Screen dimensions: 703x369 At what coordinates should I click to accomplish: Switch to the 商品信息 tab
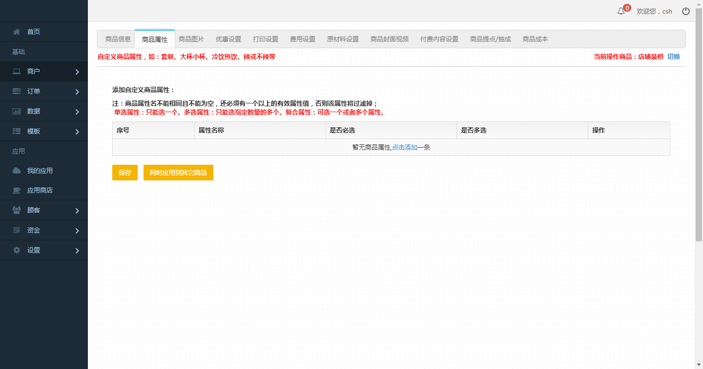118,39
